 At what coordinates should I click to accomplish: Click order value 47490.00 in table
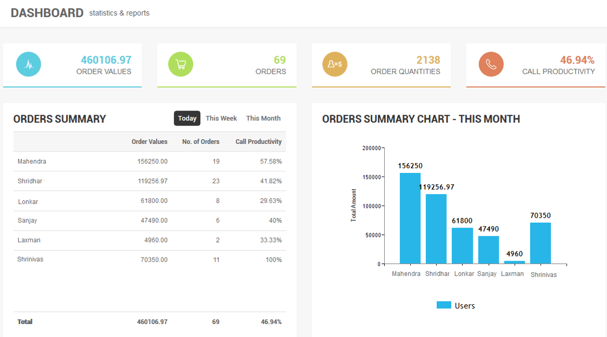pos(154,220)
